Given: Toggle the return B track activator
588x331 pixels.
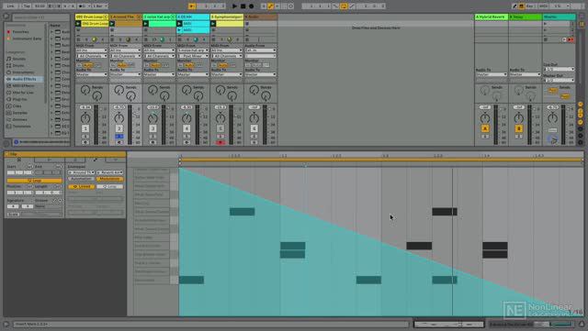Looking at the screenshot, I should coord(518,128).
